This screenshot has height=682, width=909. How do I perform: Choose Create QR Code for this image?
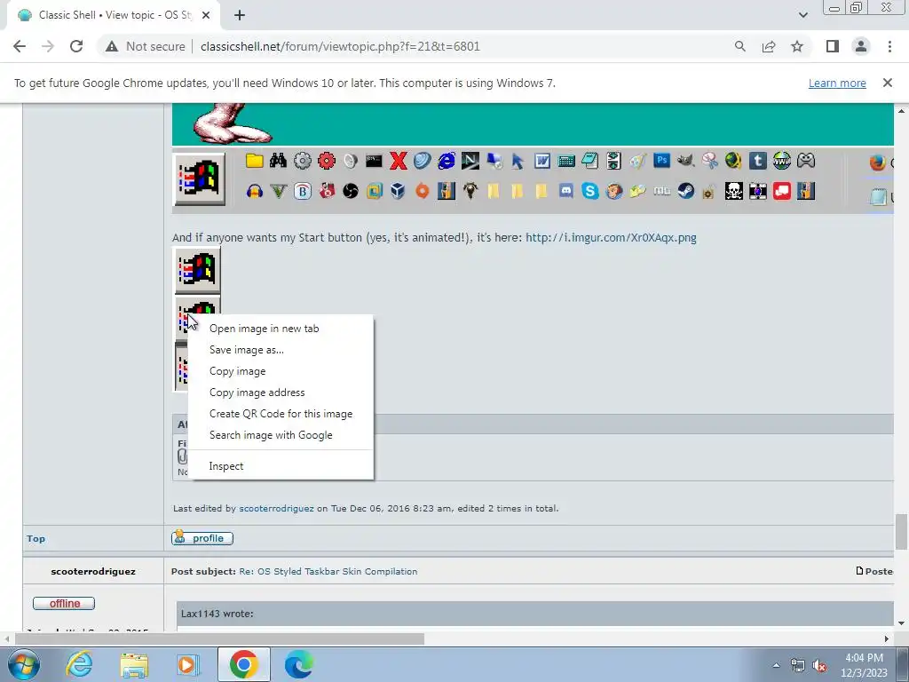[281, 414]
